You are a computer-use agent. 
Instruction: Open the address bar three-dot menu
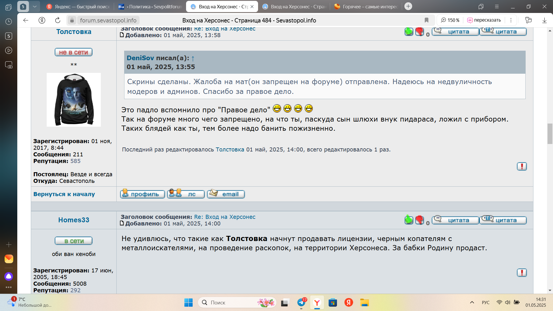[x=511, y=20]
